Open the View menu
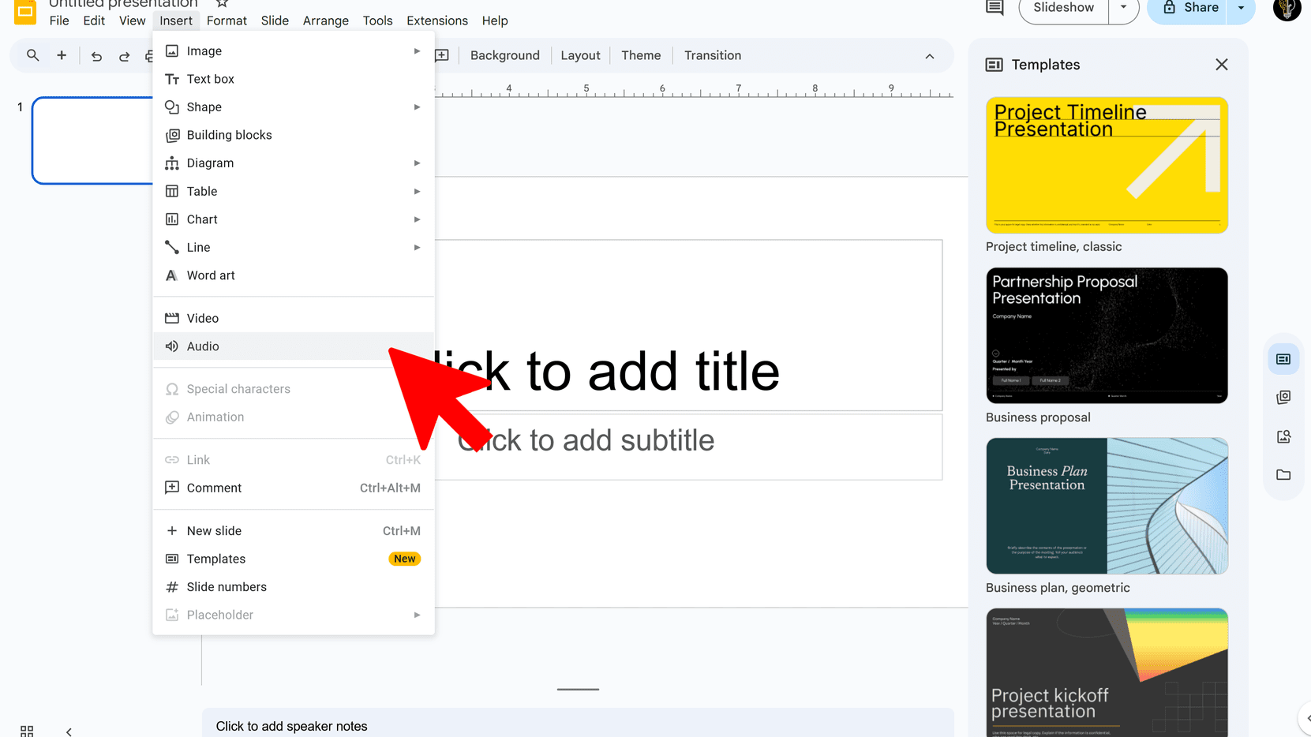Screen dimensions: 1311x737 (x=132, y=21)
